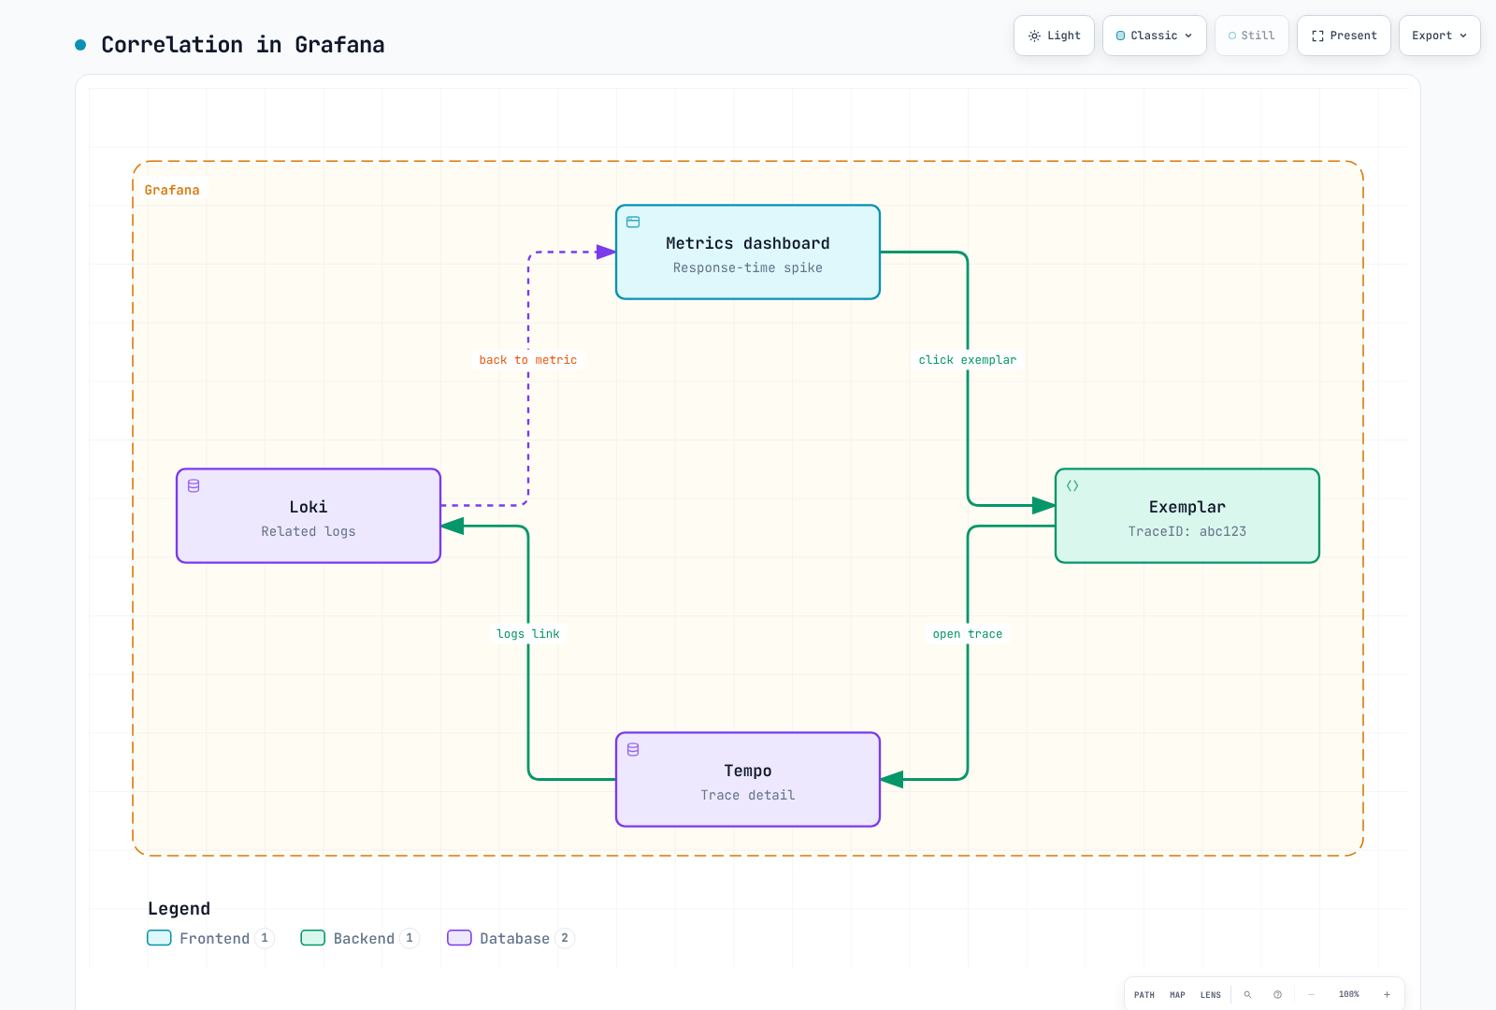Click the 'click exemplar' edge label
This screenshot has width=1496, height=1010.
click(968, 360)
